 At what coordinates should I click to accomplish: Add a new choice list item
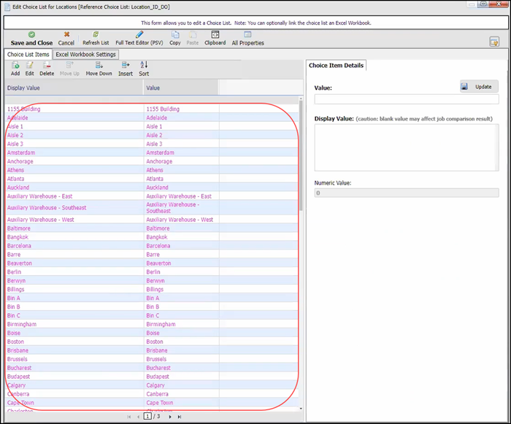pyautogui.click(x=15, y=66)
